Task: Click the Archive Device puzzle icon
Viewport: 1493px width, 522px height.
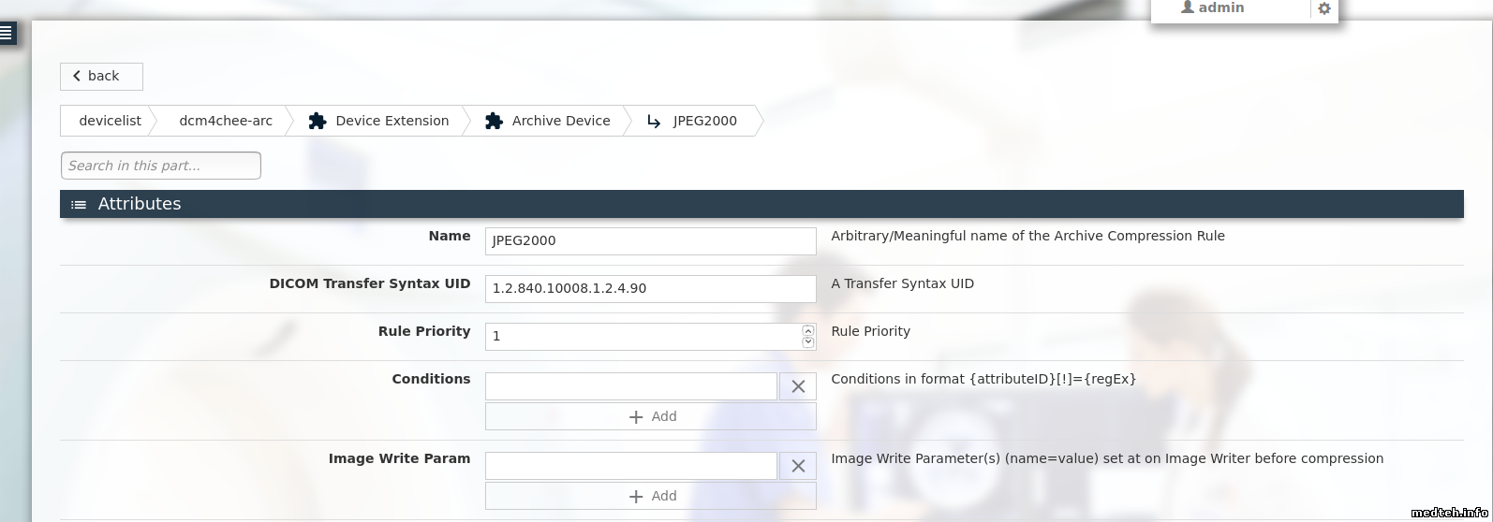Action: coord(494,121)
